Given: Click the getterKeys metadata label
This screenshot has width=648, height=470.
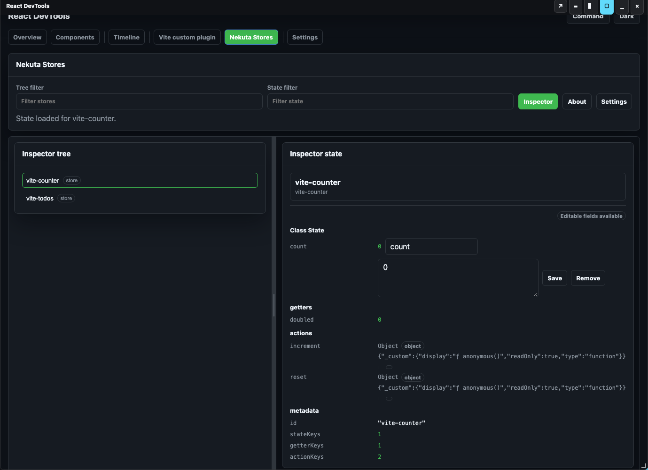Looking at the screenshot, I should pyautogui.click(x=307, y=446).
